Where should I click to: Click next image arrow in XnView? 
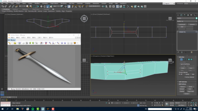[65, 43]
